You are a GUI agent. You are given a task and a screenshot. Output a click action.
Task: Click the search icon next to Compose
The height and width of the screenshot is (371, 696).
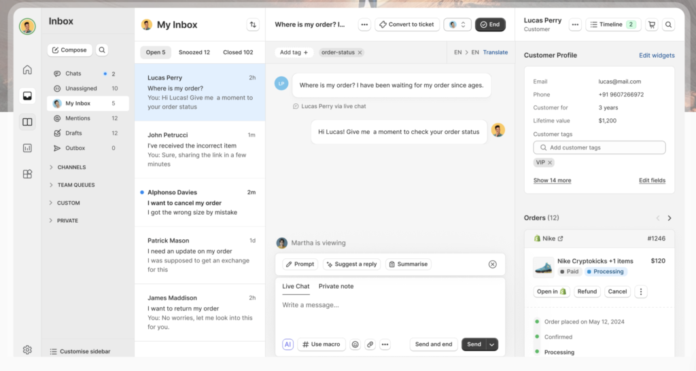click(101, 50)
